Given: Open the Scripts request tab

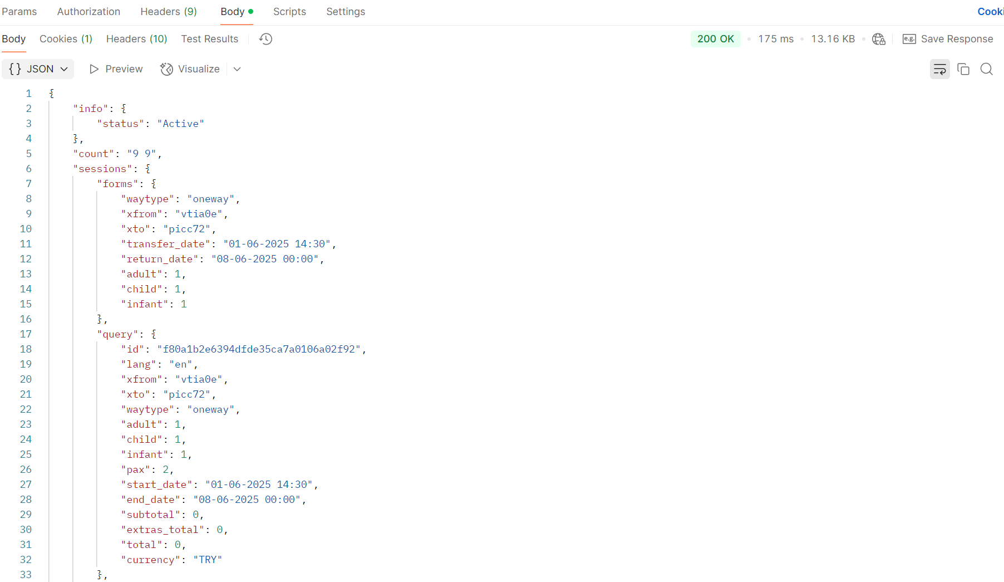Looking at the screenshot, I should point(289,12).
